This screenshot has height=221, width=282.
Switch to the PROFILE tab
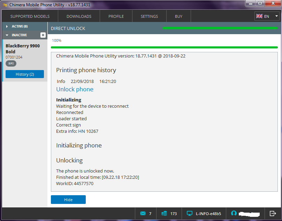pyautogui.click(x=116, y=16)
